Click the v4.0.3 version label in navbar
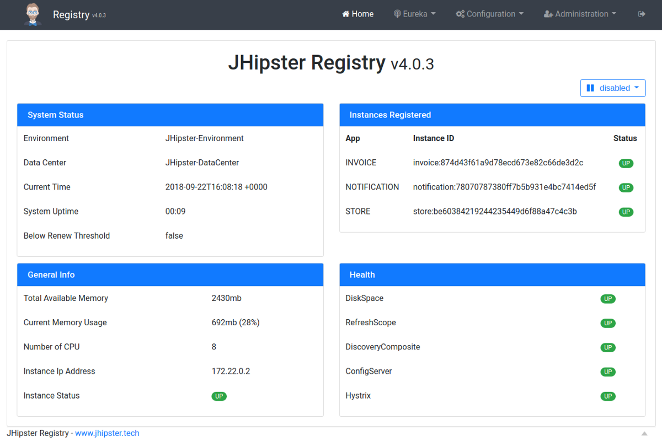 (x=99, y=16)
